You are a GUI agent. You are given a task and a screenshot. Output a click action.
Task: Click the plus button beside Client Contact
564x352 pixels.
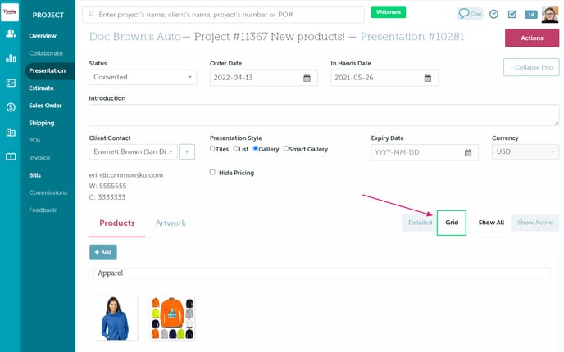click(x=186, y=151)
